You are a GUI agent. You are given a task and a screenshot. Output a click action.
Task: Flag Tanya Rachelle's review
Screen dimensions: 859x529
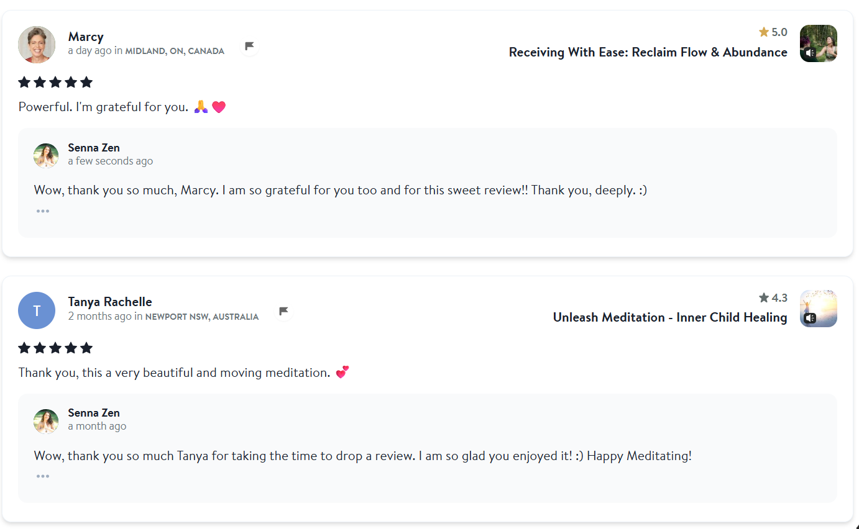283,311
